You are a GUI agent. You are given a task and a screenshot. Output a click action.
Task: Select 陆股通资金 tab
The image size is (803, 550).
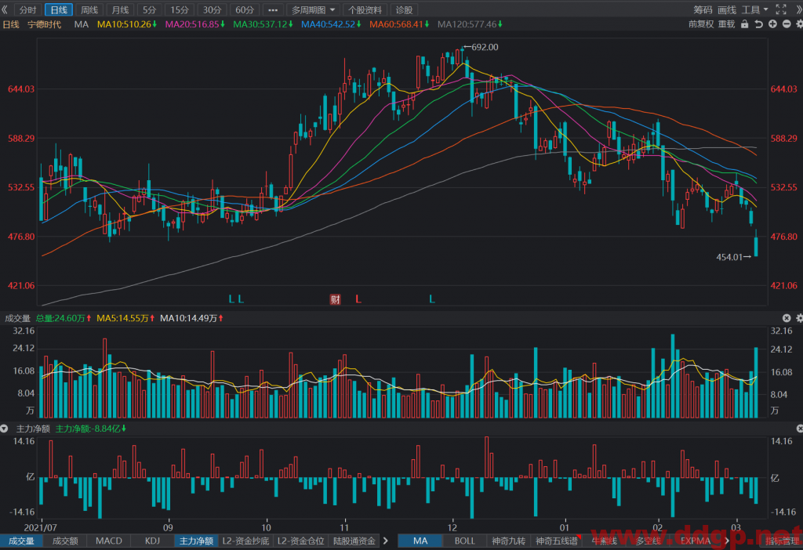coord(354,541)
